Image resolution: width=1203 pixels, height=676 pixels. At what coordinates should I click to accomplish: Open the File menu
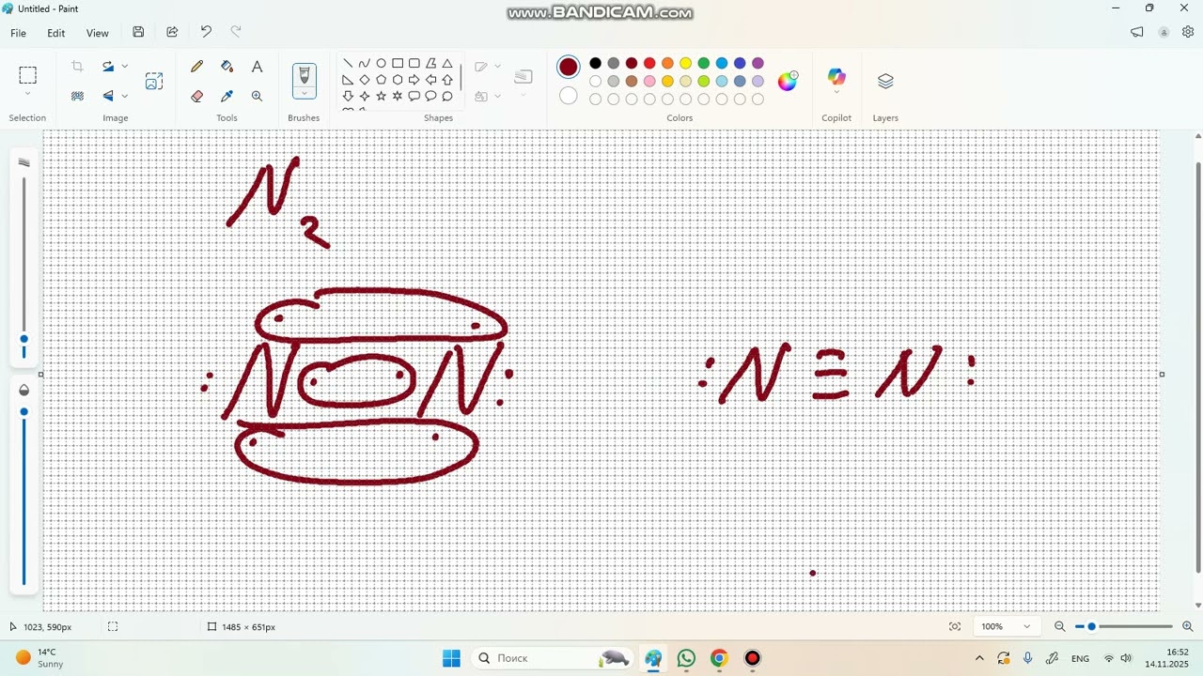coord(18,33)
